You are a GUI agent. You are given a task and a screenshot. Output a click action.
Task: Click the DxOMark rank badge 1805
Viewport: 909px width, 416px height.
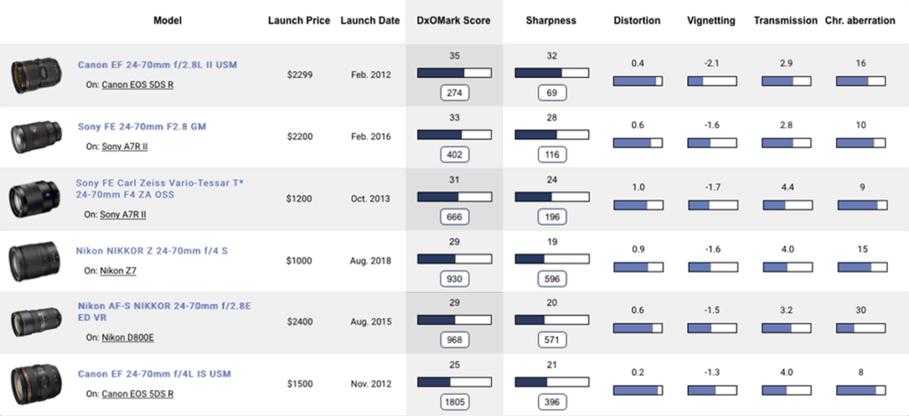(454, 402)
